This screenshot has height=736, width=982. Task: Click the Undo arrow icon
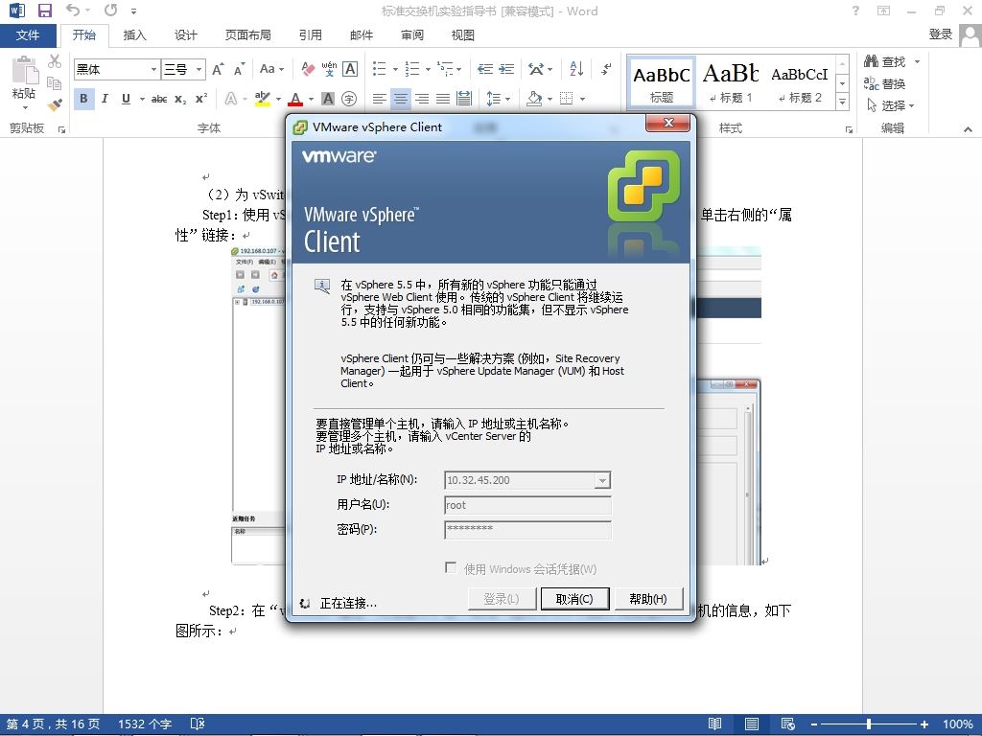73,10
